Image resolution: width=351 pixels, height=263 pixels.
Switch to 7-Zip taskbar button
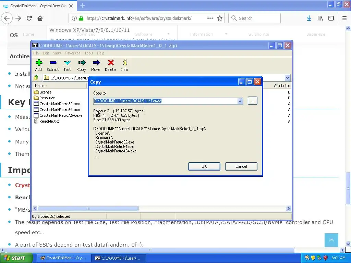pyautogui.click(x=119, y=258)
